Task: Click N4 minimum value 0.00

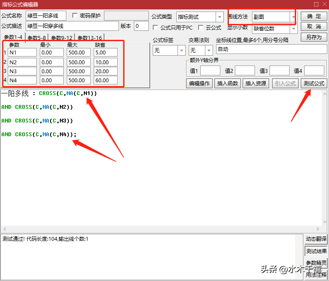Action: tap(52, 81)
